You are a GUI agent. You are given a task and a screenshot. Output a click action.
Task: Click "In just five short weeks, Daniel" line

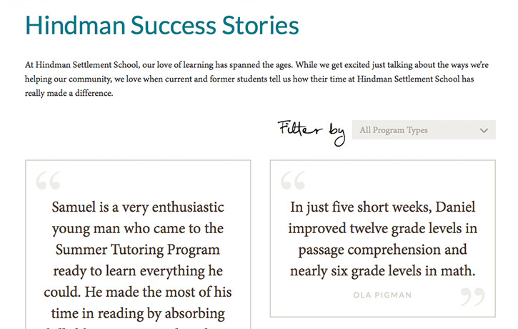click(x=382, y=208)
